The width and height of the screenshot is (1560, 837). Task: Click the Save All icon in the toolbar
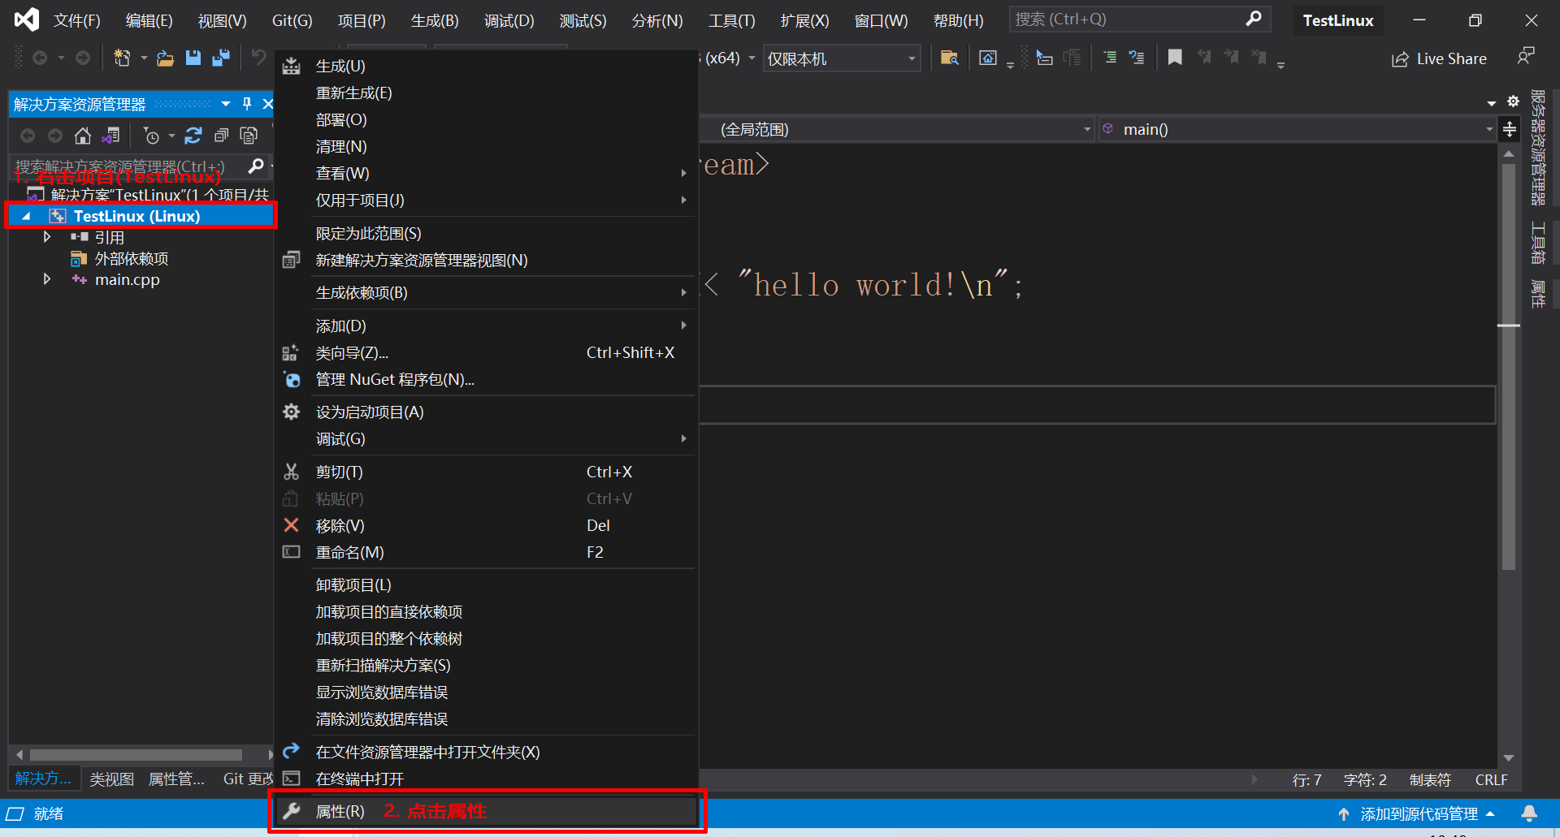coord(219,57)
